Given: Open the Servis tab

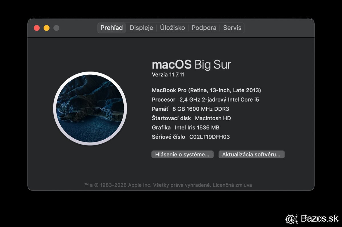Looking at the screenshot, I should (232, 28).
